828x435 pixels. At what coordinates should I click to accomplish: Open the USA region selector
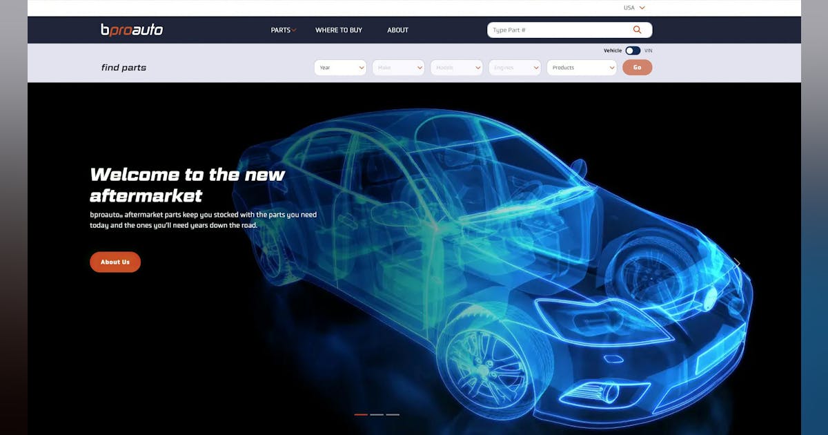(x=632, y=8)
